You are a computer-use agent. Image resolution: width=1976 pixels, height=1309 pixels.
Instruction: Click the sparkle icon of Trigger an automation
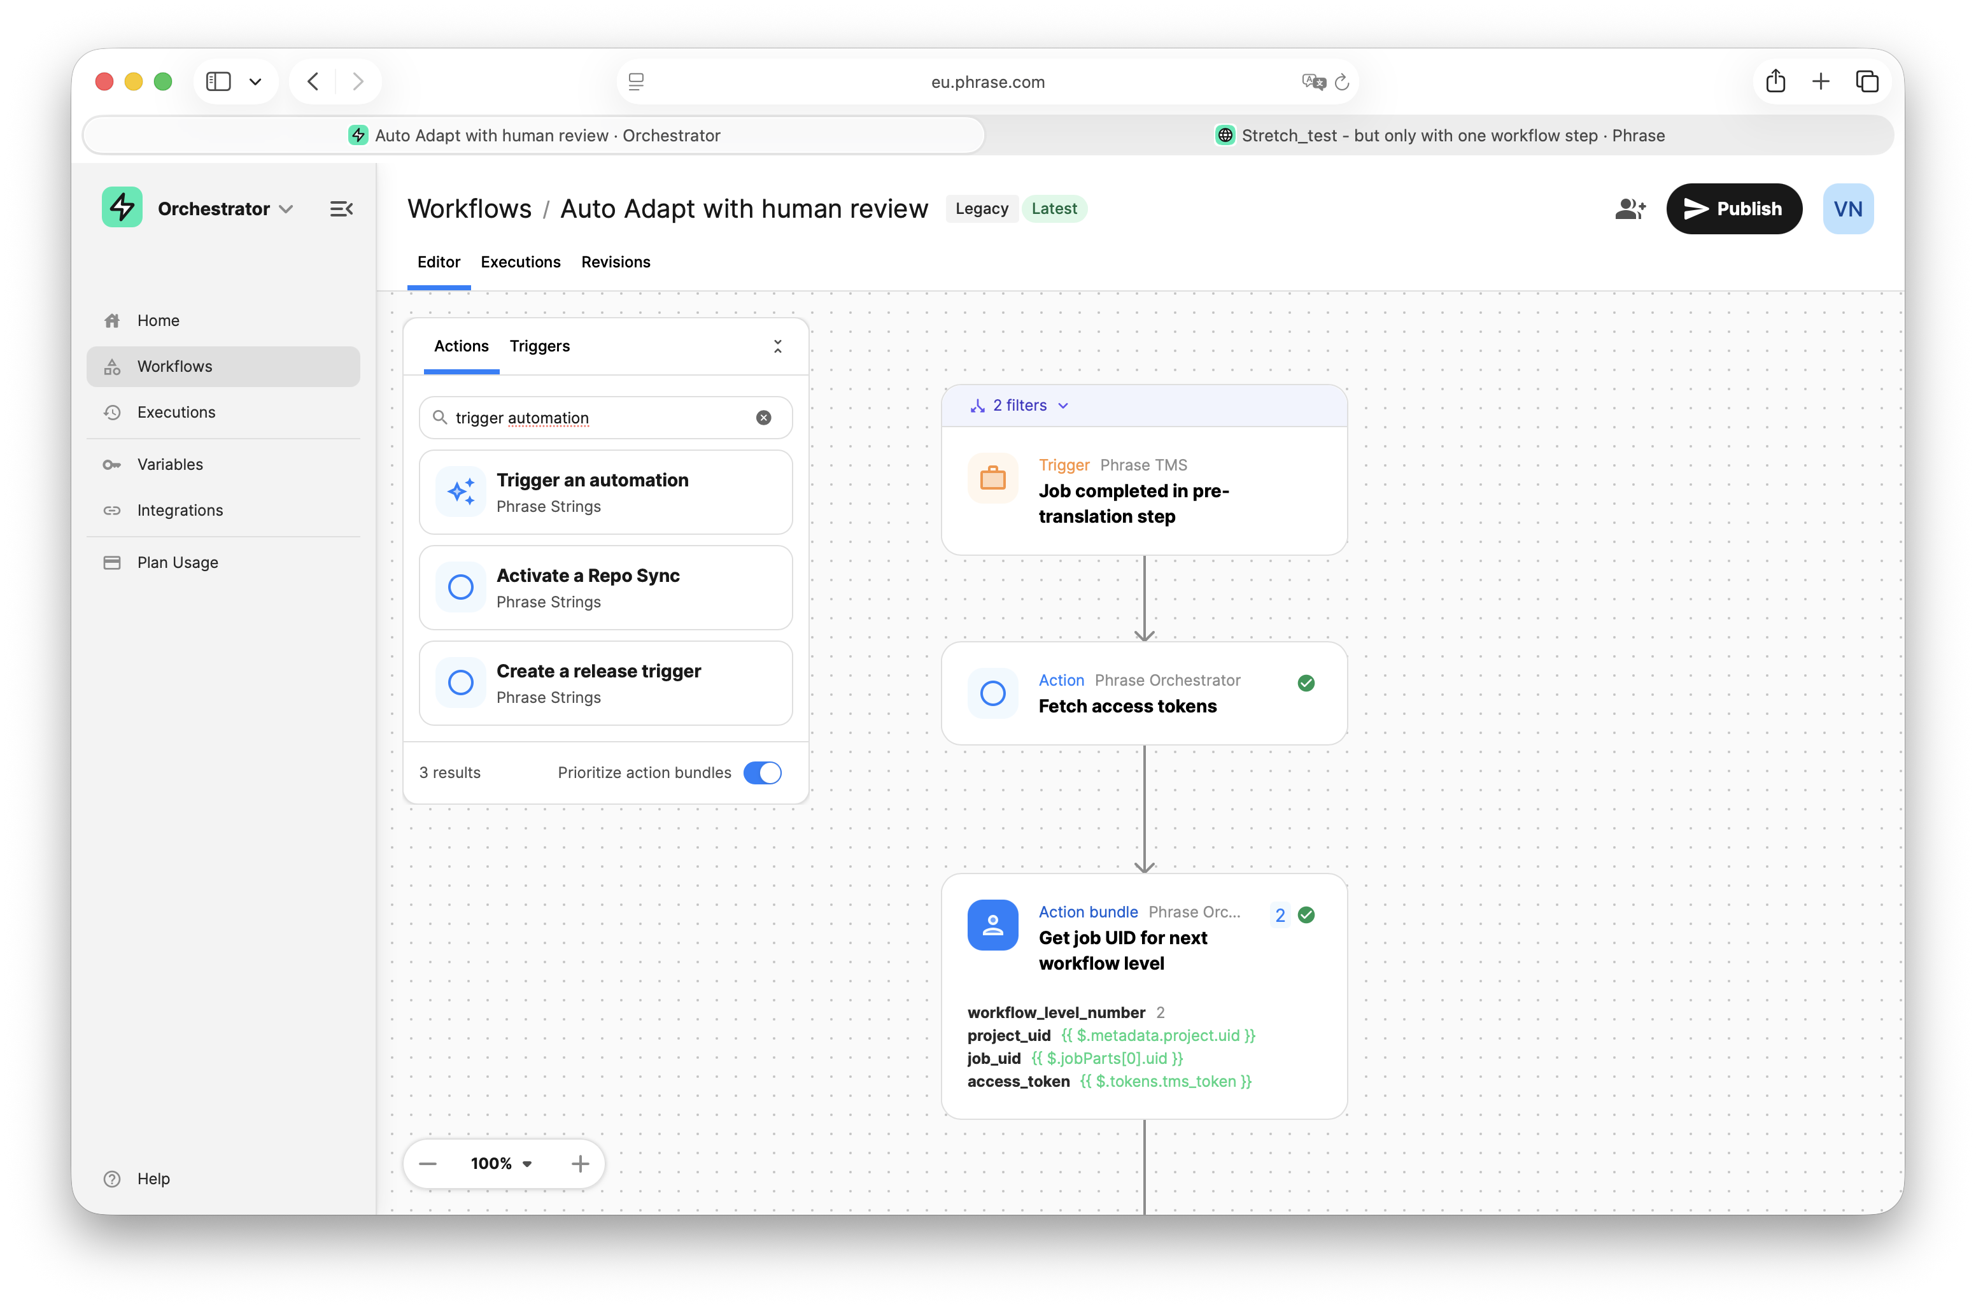[x=461, y=492]
